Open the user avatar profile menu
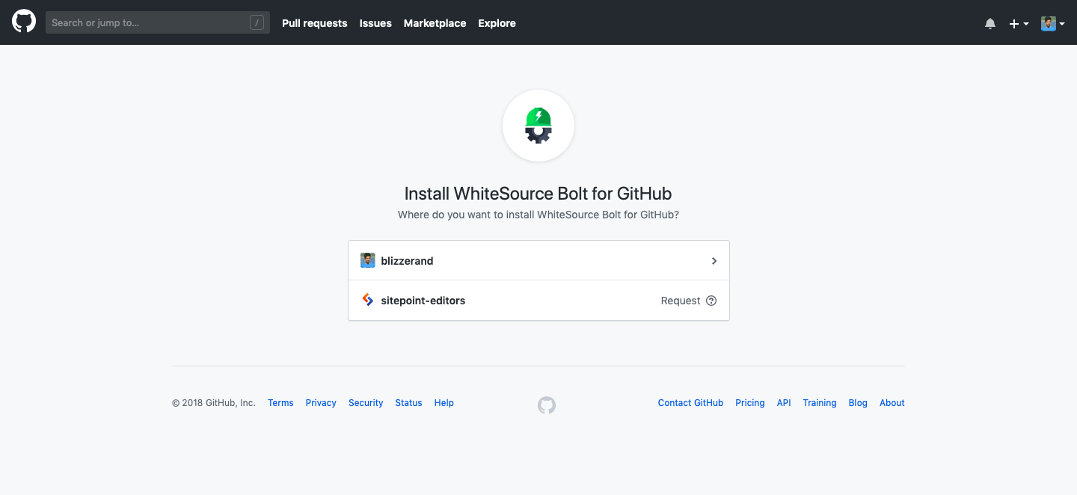The height and width of the screenshot is (495, 1077). [x=1053, y=23]
